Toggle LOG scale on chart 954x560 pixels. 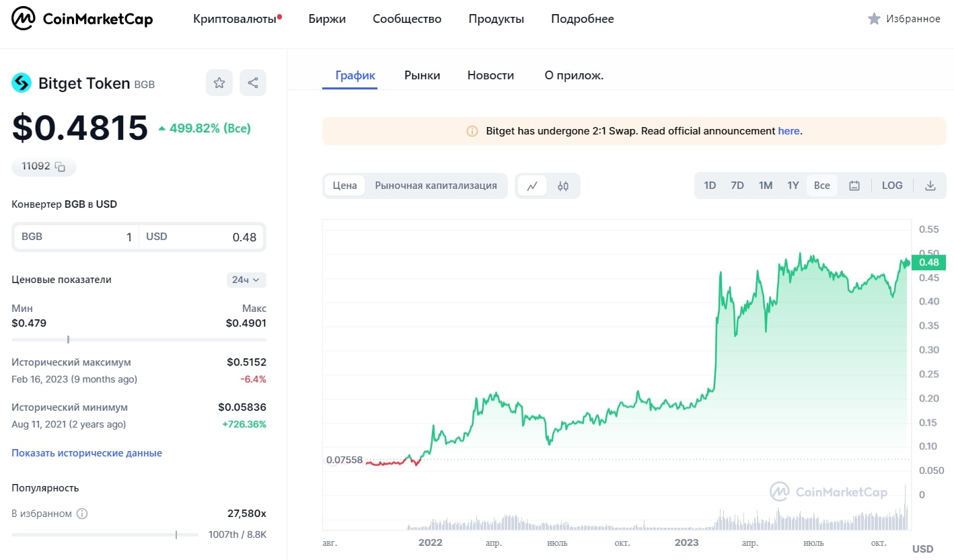892,186
